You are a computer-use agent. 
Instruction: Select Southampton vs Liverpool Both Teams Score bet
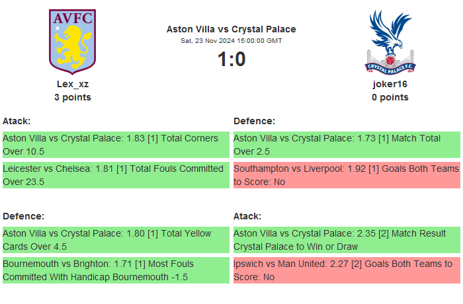(x=346, y=175)
